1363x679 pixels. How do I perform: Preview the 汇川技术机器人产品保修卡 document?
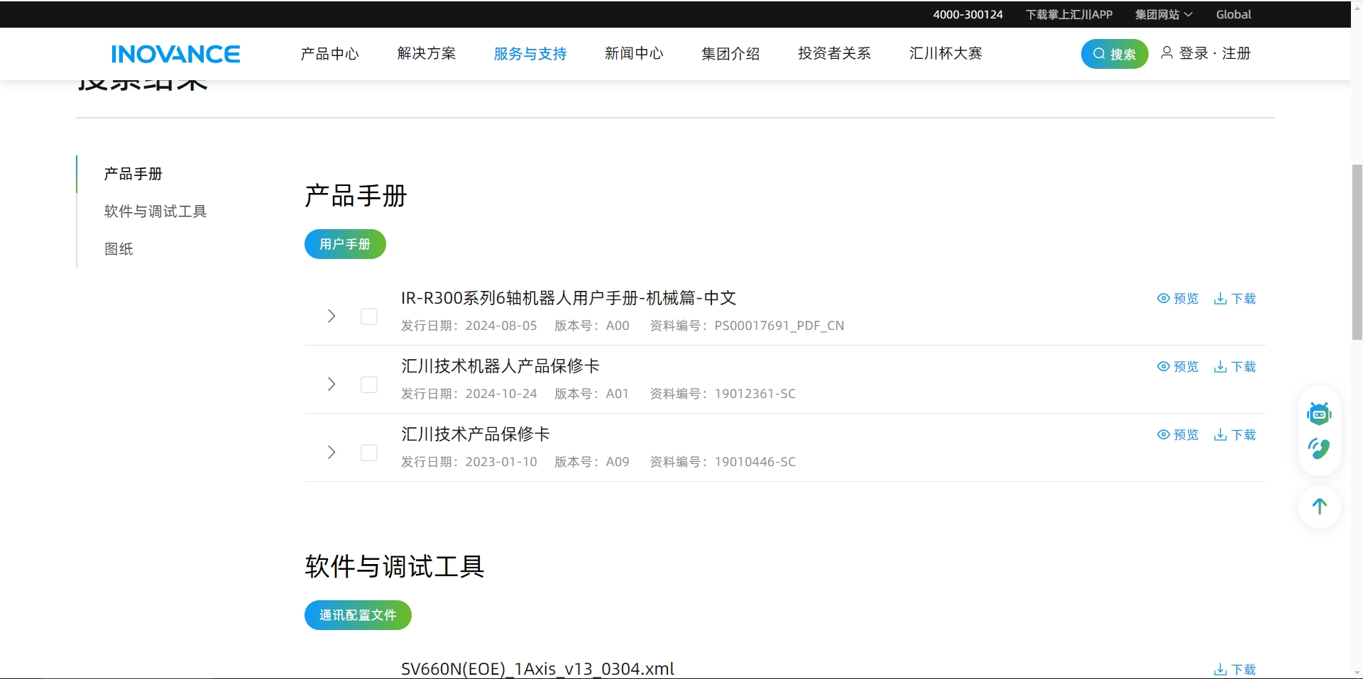click(x=1178, y=367)
